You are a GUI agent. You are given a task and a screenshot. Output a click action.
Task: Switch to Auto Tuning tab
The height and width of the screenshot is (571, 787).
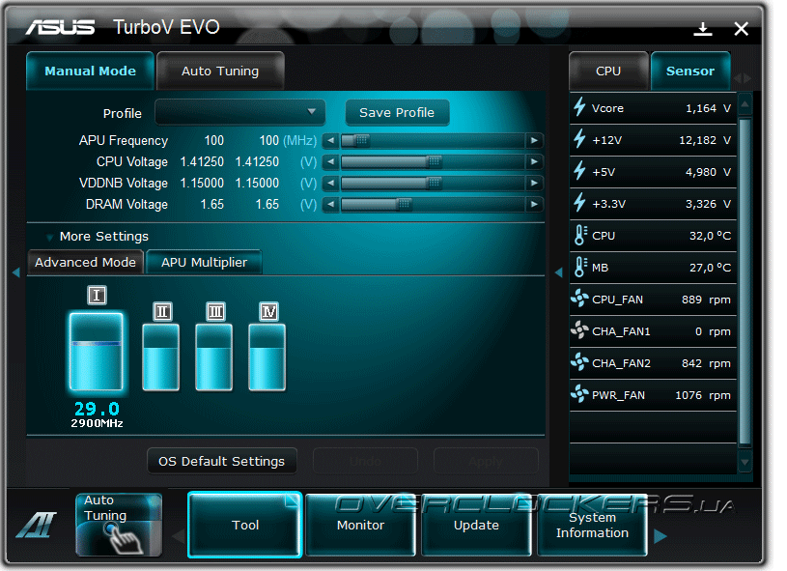coord(220,71)
